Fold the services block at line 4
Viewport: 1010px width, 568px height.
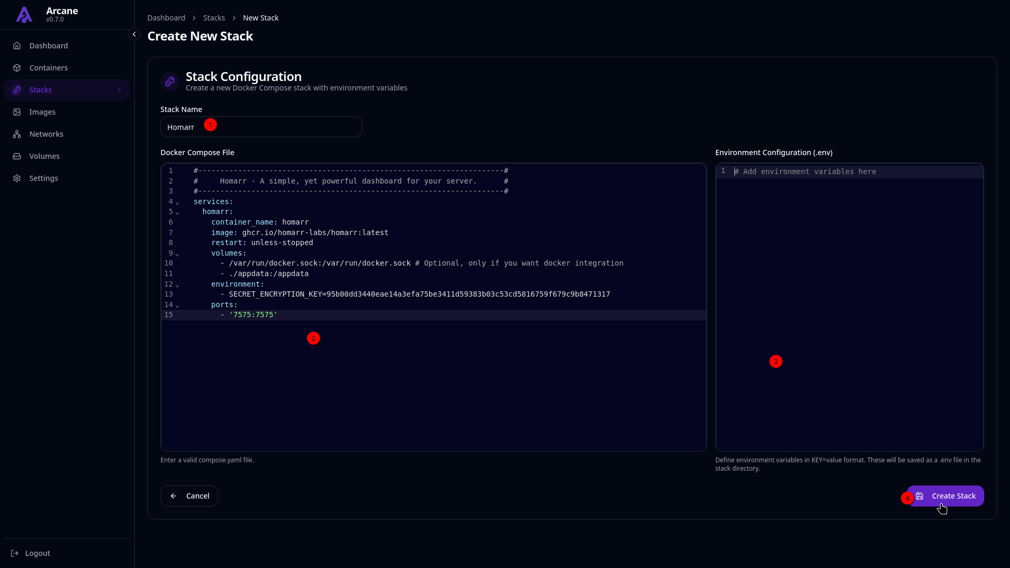[x=177, y=202]
